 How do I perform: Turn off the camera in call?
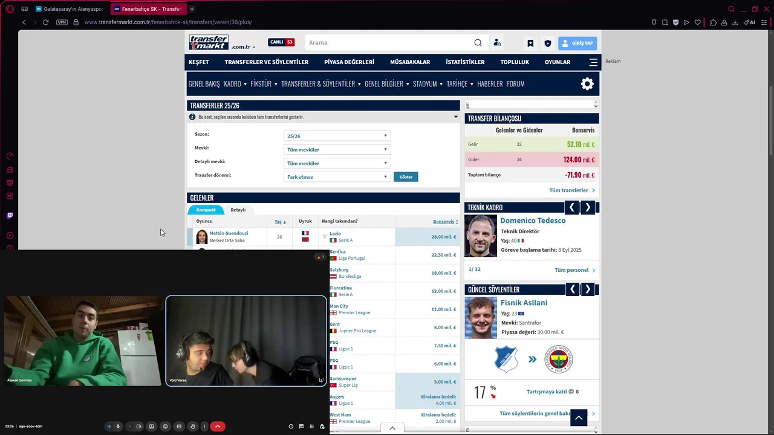(x=138, y=427)
